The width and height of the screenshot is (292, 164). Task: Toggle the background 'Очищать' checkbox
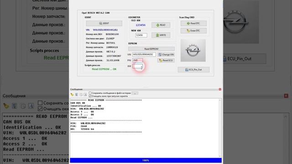(40, 108)
